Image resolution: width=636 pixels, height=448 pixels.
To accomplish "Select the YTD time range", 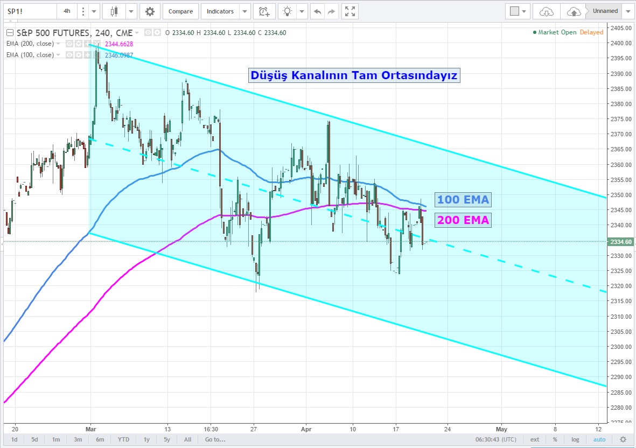I will [123, 439].
